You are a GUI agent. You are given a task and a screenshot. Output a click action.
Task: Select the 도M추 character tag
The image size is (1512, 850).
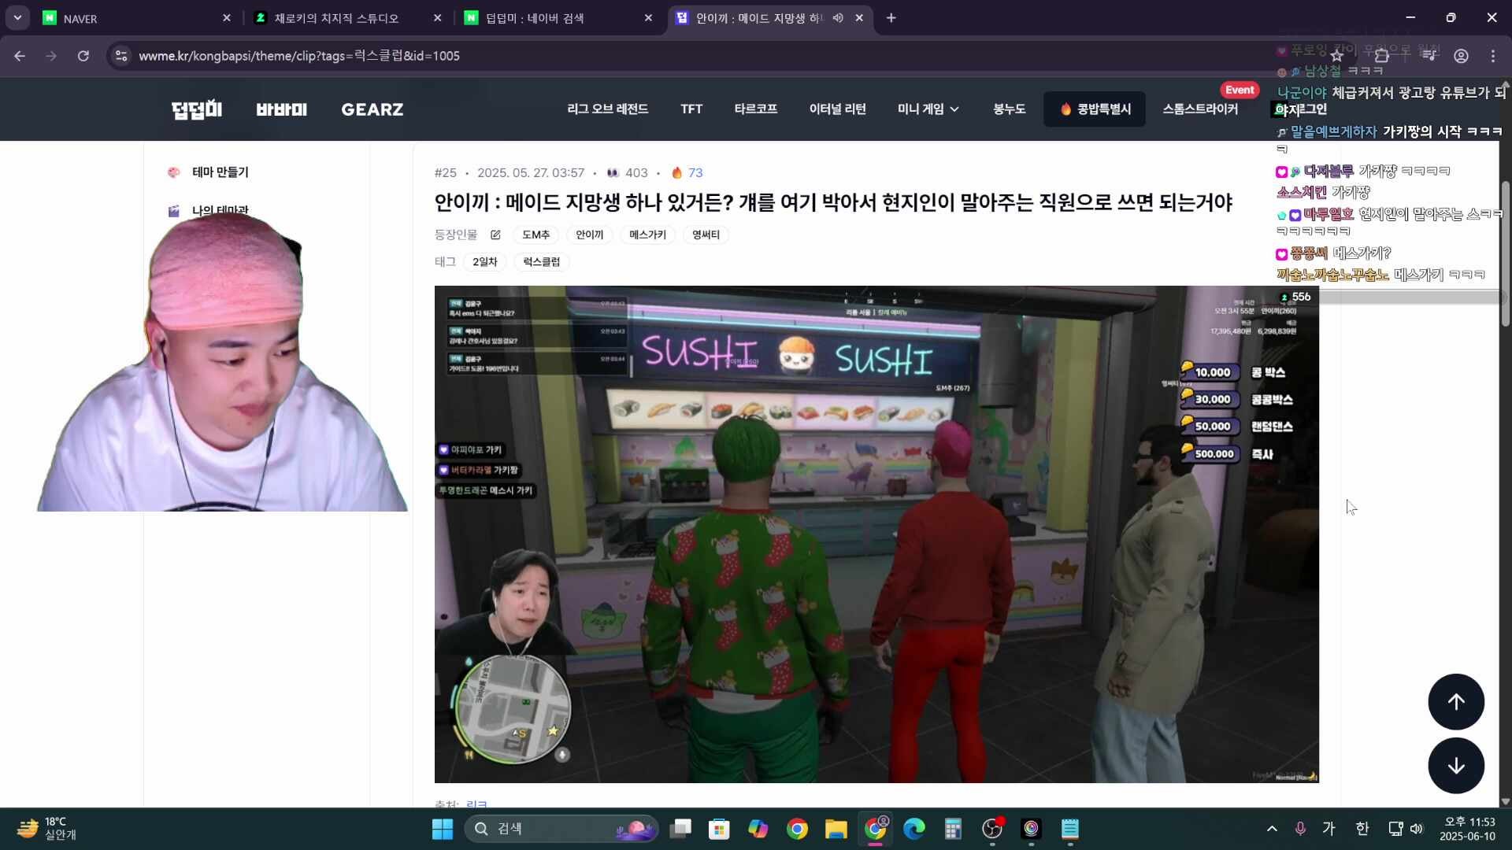(x=536, y=235)
